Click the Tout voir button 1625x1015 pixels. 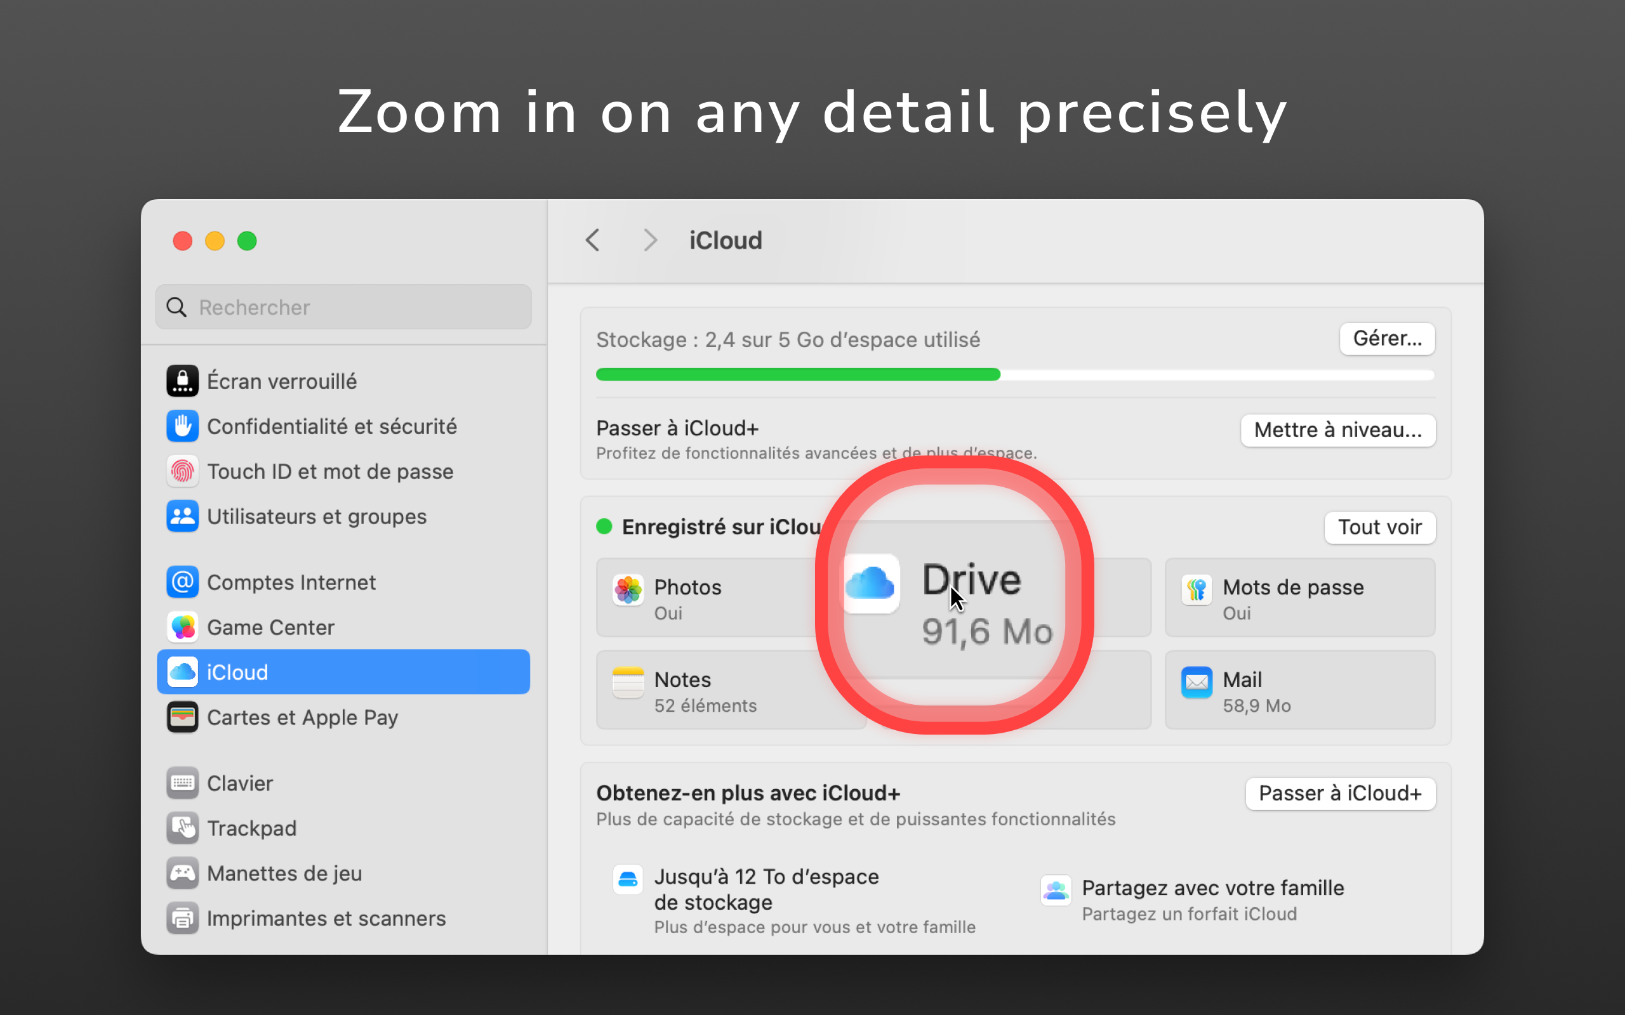[x=1380, y=527]
